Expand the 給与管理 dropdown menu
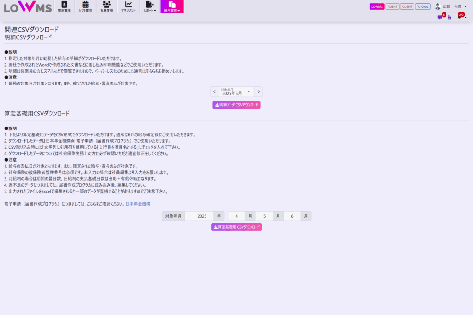Viewport: 473px width, 315px height. tap(172, 6)
